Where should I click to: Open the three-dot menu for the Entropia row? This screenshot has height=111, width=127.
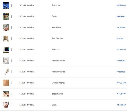(x=12, y=5)
